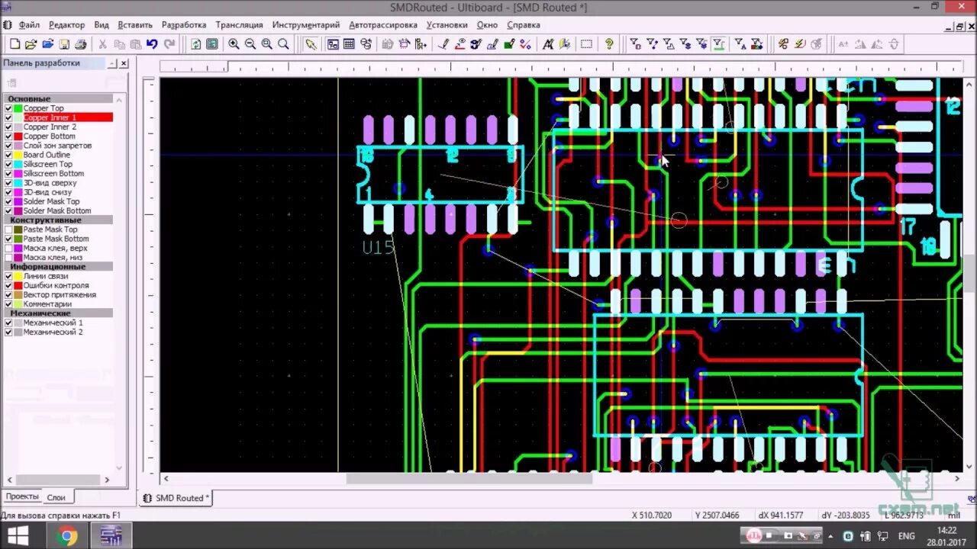Click the yellow Board Outline color swatch
This screenshot has height=549, width=977.
pyautogui.click(x=18, y=155)
